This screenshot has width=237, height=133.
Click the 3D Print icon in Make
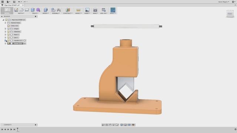(x=95, y=10)
